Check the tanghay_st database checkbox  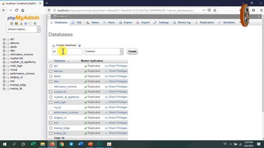click(51, 118)
